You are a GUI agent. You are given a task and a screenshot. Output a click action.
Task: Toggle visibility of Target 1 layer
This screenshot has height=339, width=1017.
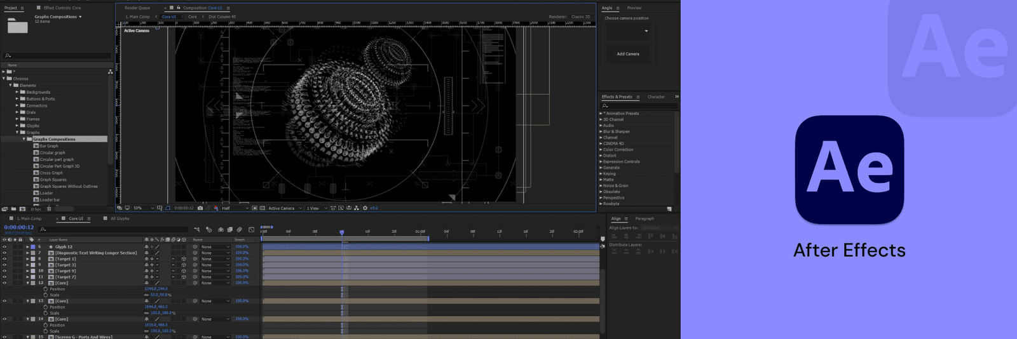coord(4,259)
